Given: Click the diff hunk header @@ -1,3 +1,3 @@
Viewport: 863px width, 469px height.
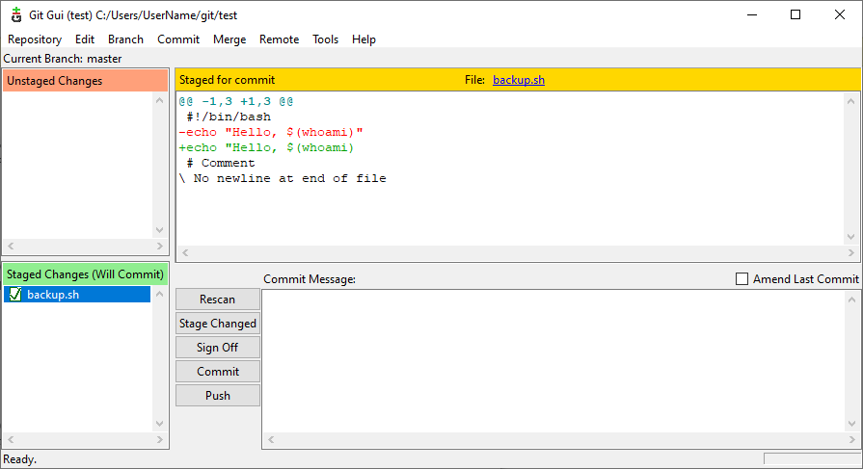Looking at the screenshot, I should [236, 102].
